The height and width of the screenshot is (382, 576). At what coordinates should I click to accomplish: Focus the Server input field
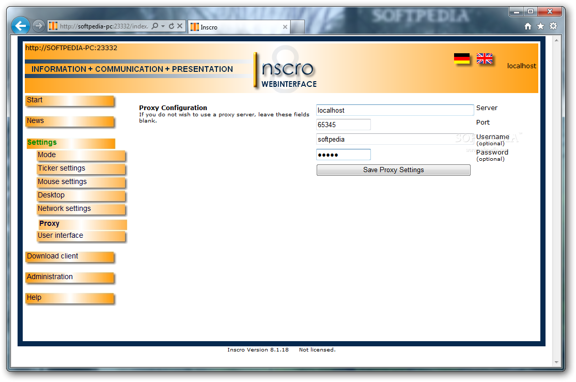click(x=395, y=110)
